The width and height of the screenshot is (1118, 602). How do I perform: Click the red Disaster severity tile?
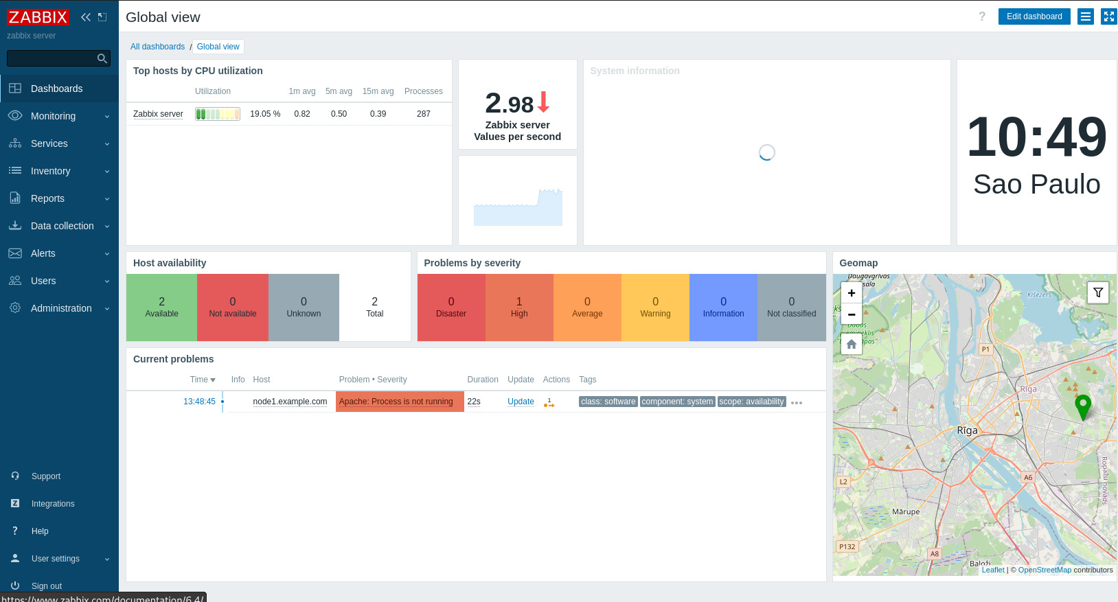point(451,308)
